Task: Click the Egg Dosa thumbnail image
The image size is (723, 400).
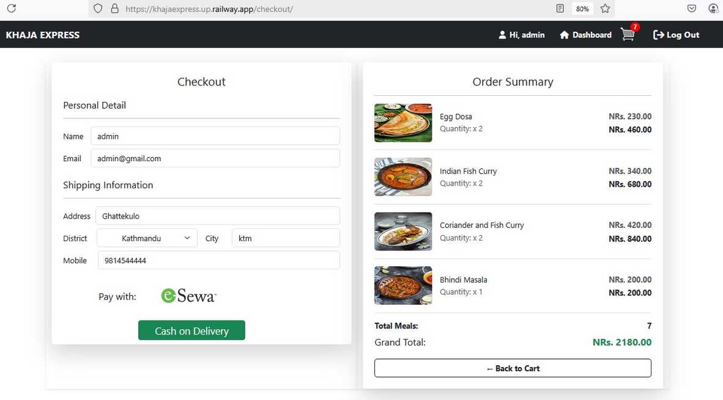Action: point(403,123)
